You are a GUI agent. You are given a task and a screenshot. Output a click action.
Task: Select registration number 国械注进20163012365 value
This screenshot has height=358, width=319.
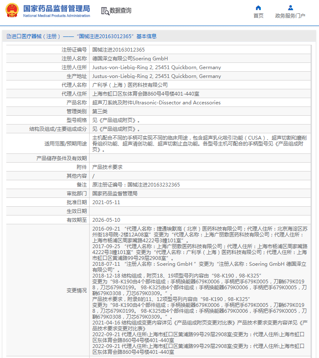(118, 50)
